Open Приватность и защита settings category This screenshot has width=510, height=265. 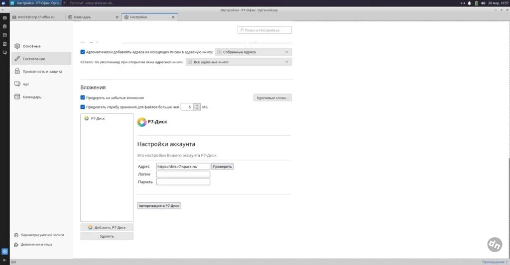(x=41, y=72)
